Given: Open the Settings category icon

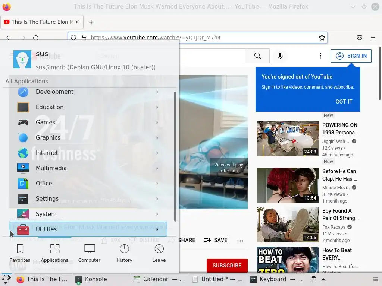Looking at the screenshot, I should point(23,199).
